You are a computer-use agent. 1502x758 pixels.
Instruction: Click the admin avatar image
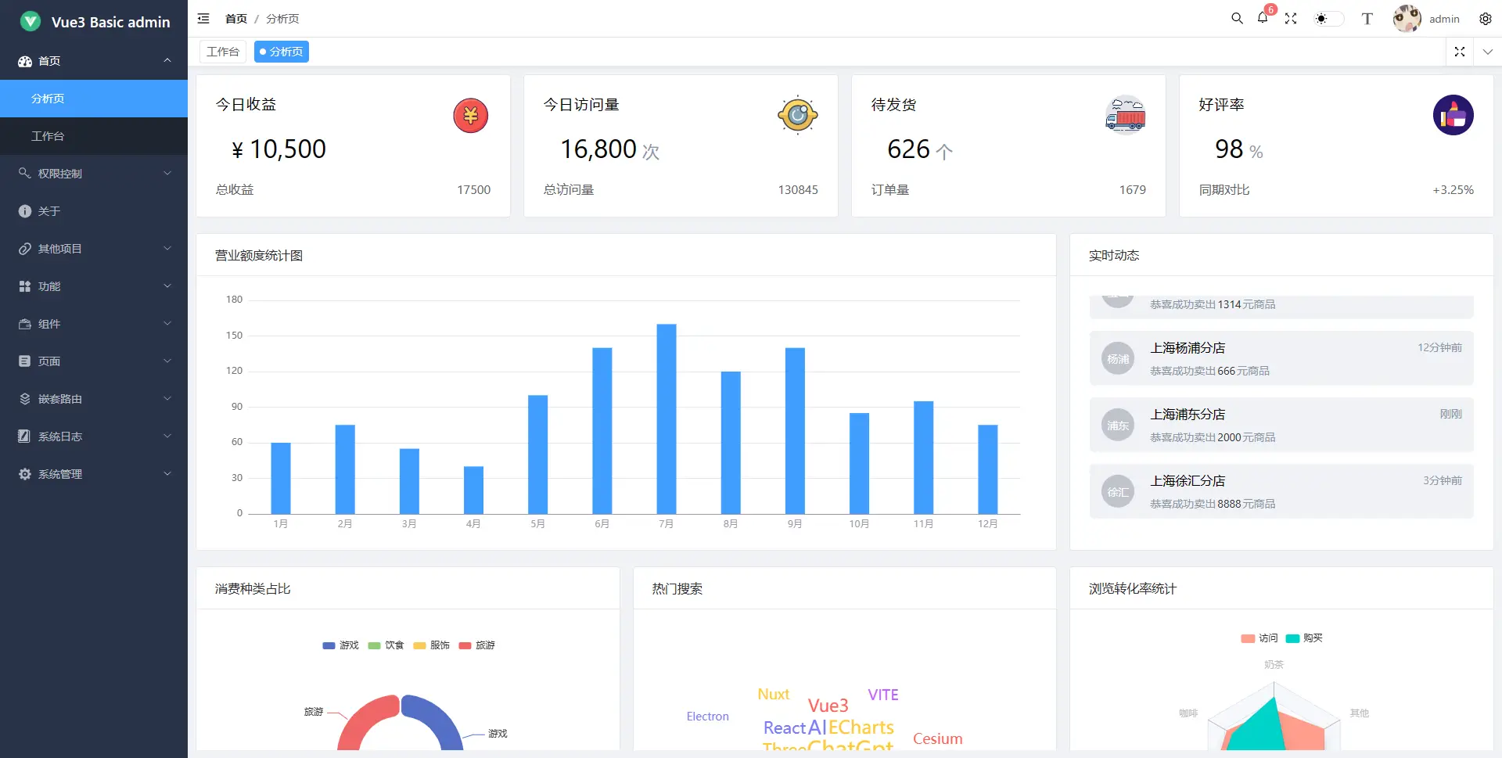[1407, 19]
